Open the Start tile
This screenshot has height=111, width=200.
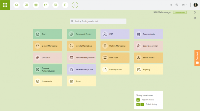(47, 34)
